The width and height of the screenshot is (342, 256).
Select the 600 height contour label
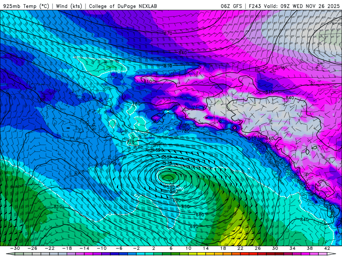point(177,200)
